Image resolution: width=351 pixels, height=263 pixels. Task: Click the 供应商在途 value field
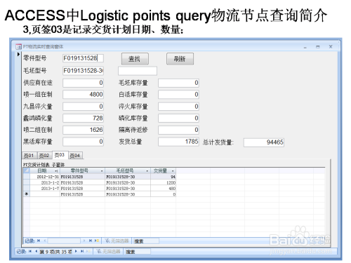pyautogui.click(x=83, y=83)
